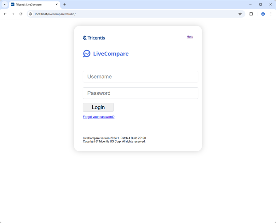Screen dimensions: 276x223
Task: Click the LiveCompare logo icon
Action: [x=87, y=54]
